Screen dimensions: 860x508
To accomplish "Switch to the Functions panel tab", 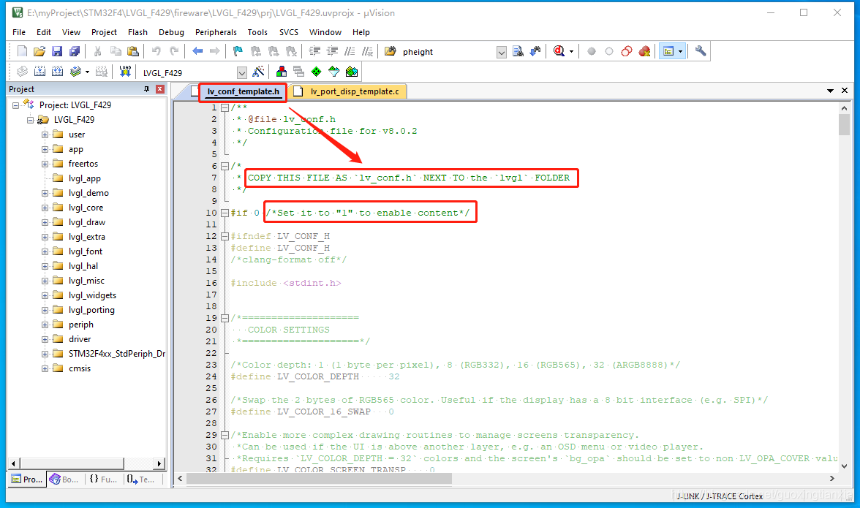I will (103, 479).
